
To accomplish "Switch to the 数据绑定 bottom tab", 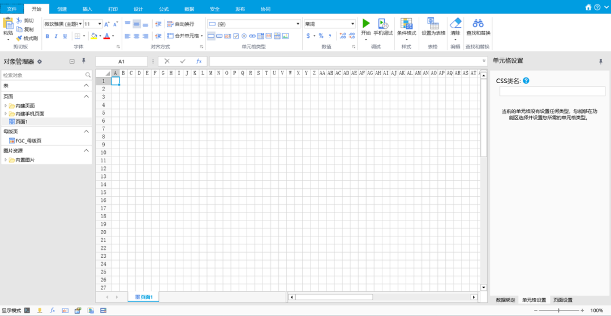I will [505, 300].
